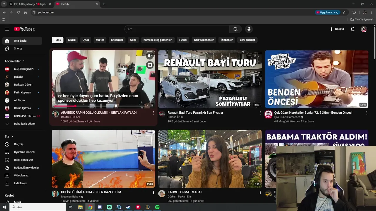The width and height of the screenshot is (376, 211).
Task: Open Benden Öncesi guitar video thumbnail
Action: tap(317, 79)
